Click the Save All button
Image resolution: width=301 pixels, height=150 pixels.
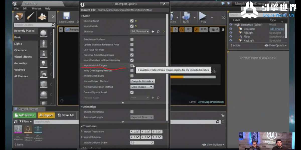pos(66,115)
